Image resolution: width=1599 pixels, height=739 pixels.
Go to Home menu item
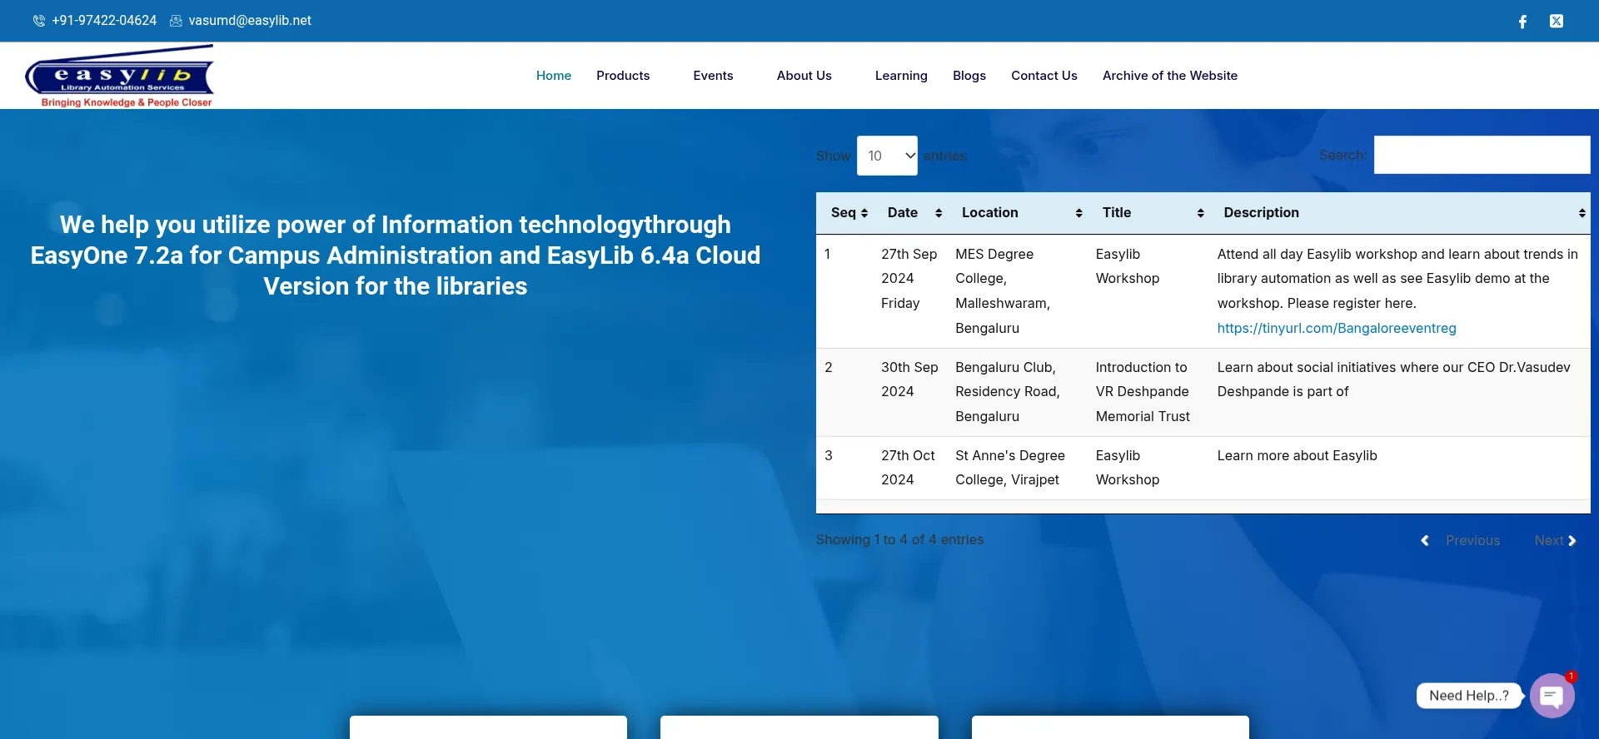click(x=554, y=76)
